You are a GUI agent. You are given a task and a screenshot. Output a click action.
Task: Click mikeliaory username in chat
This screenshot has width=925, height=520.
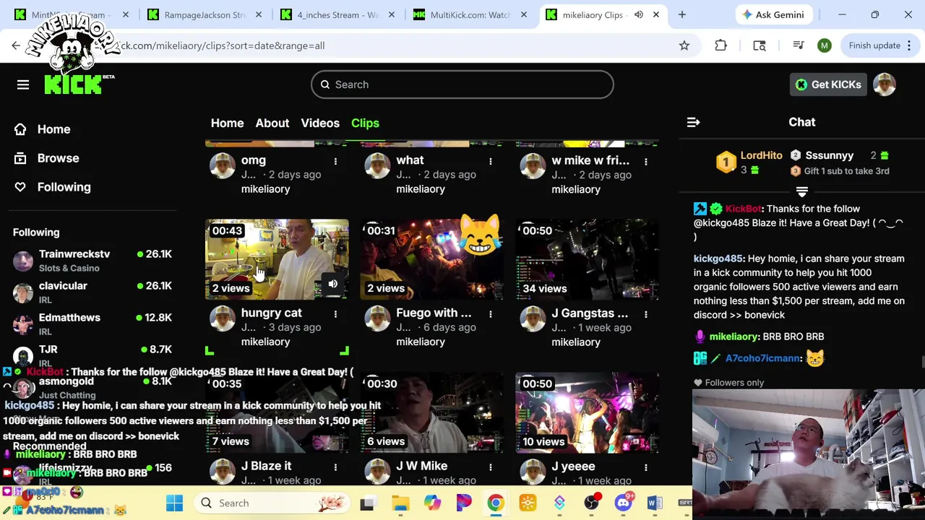pyautogui.click(x=733, y=337)
